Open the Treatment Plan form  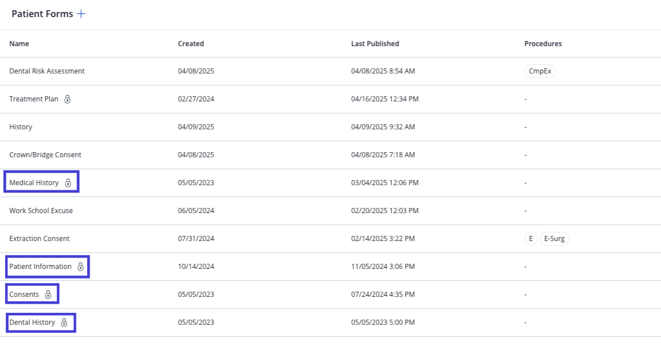tap(34, 99)
